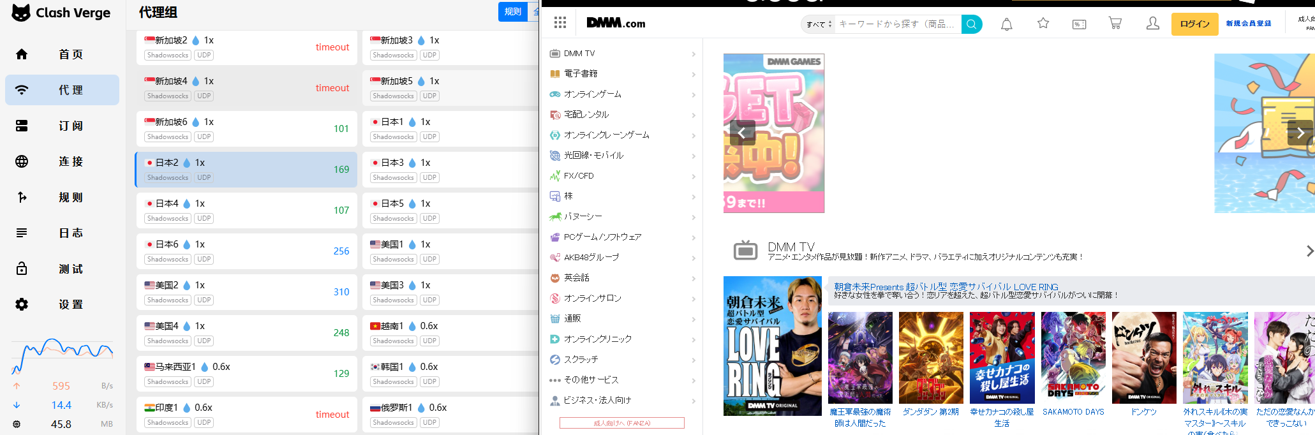Click the DMM search magnifier button

click(x=972, y=24)
